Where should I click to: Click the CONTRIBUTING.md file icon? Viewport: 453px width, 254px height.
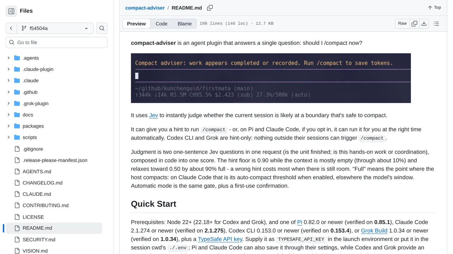click(x=17, y=205)
